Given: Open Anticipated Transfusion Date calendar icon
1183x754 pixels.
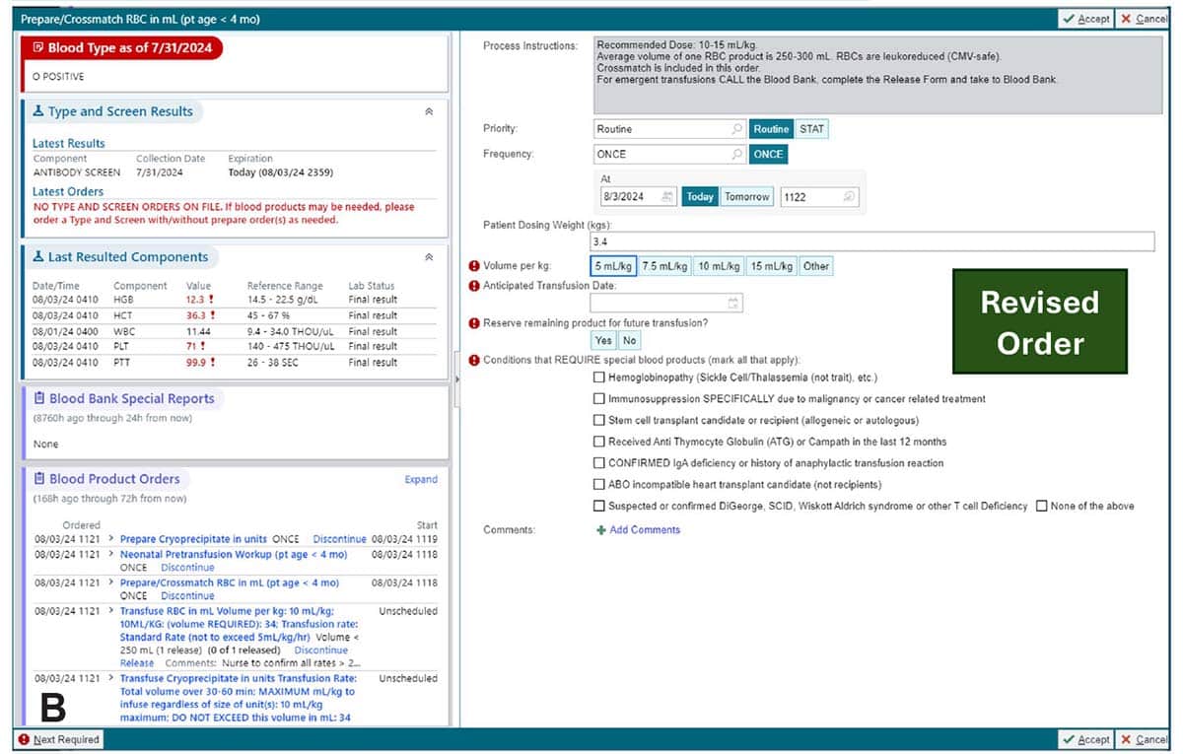Looking at the screenshot, I should tap(732, 304).
